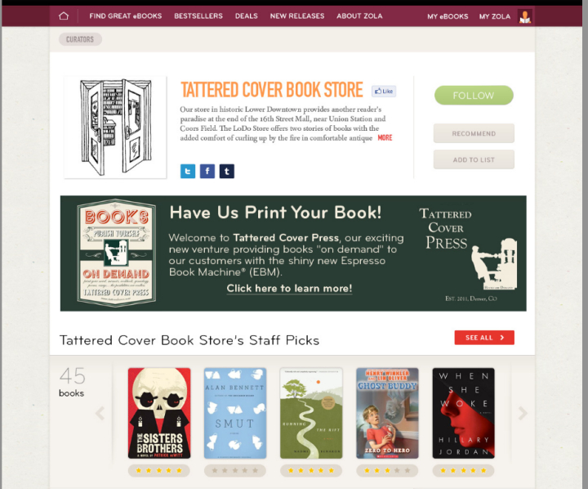Open the Deals menu item
This screenshot has height=489, width=588.
pyautogui.click(x=247, y=16)
